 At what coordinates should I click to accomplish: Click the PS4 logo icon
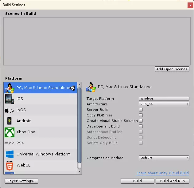click(x=10, y=143)
